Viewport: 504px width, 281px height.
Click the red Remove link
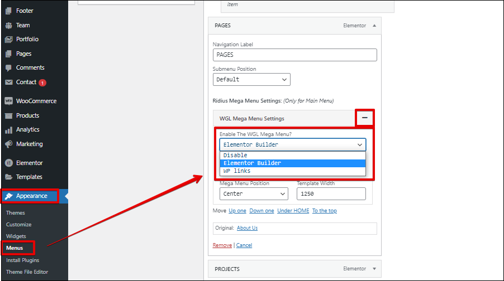[x=222, y=245]
